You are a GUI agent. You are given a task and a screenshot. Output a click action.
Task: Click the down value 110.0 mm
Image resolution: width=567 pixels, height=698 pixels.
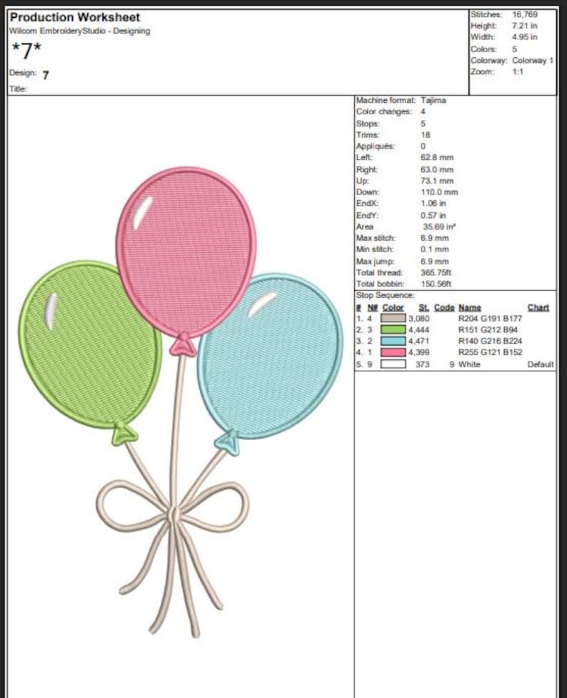tap(439, 192)
